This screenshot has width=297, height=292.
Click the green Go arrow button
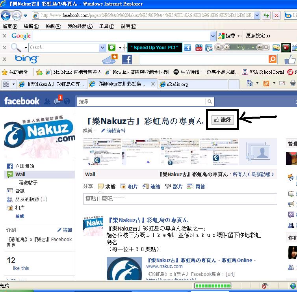click(112, 47)
